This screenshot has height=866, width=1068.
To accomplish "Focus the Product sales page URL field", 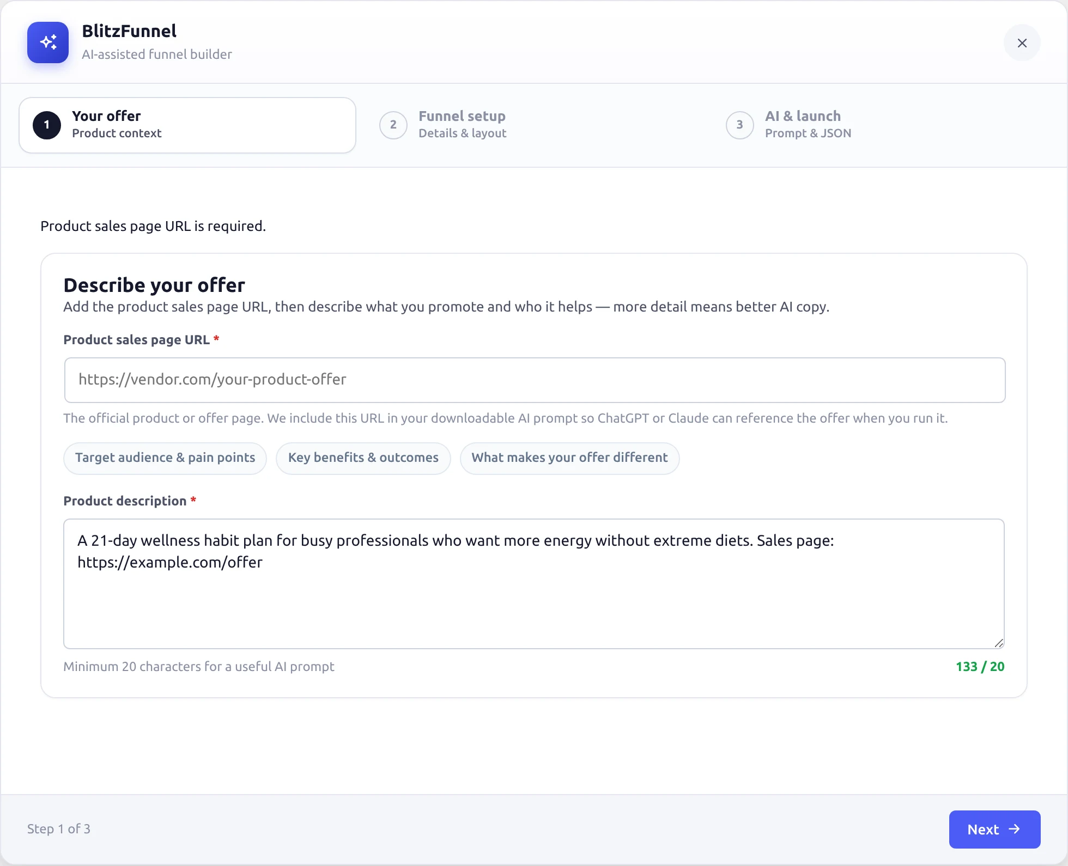I will 535,380.
